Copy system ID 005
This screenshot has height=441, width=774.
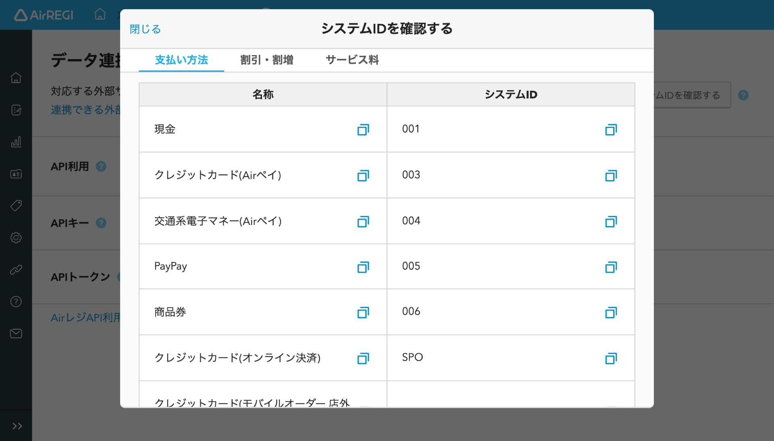[x=611, y=267]
